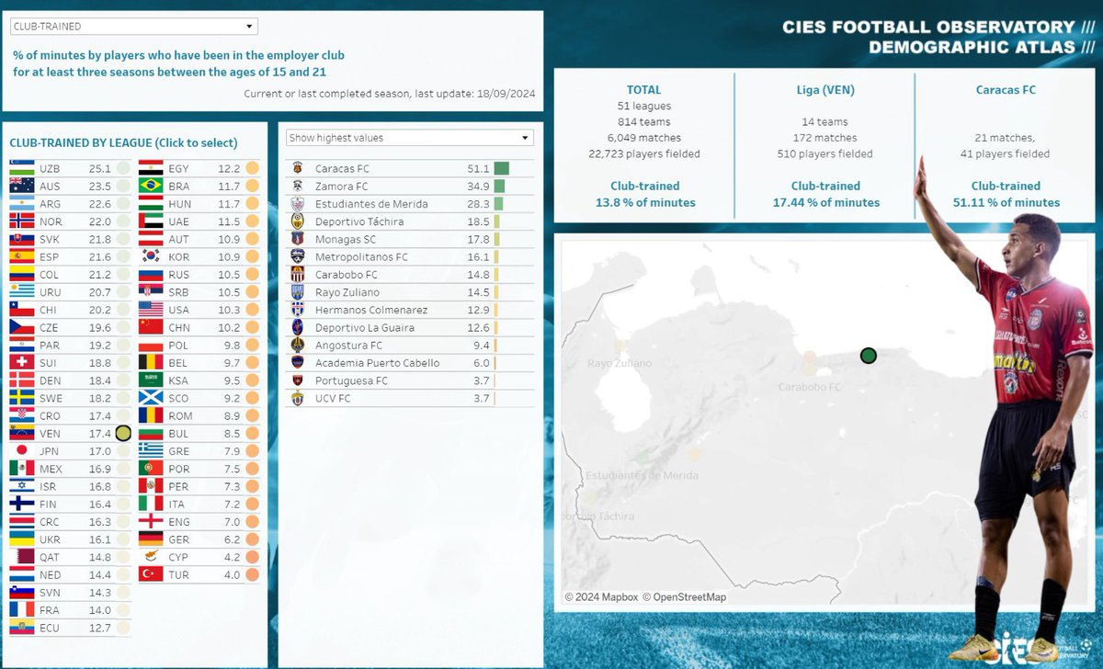Click the TOTAL summary heading
Image resolution: width=1103 pixels, height=669 pixels.
tap(643, 90)
